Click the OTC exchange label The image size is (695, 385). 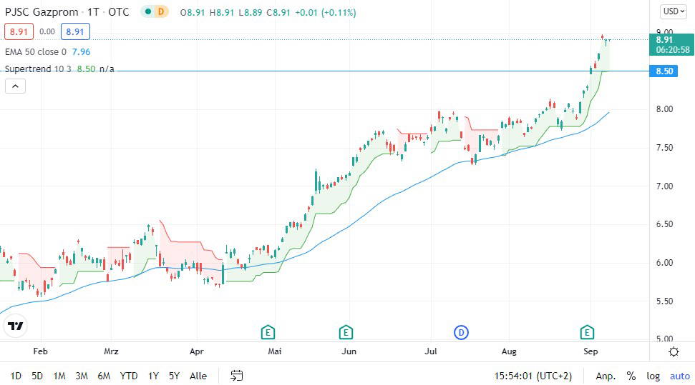point(119,12)
